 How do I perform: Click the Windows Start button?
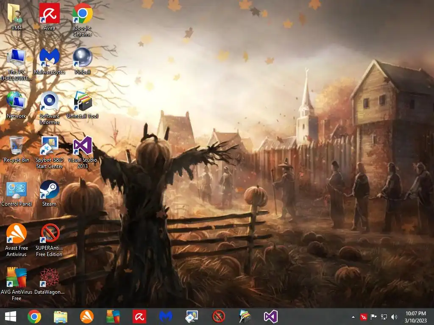pos(11,317)
